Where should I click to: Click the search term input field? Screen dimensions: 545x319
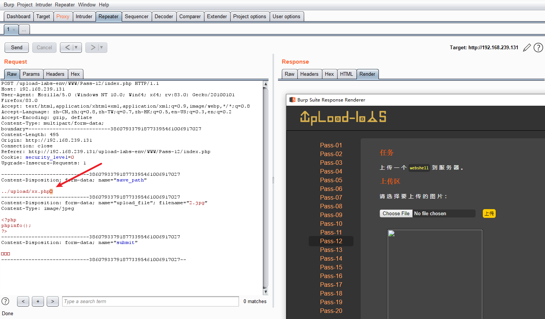coord(151,301)
